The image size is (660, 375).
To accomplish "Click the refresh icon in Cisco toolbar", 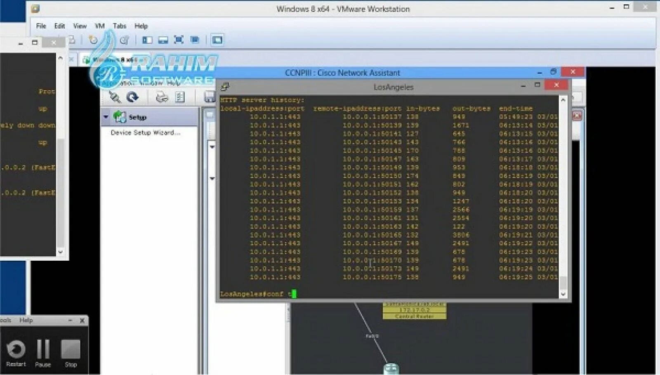I will pos(132,97).
